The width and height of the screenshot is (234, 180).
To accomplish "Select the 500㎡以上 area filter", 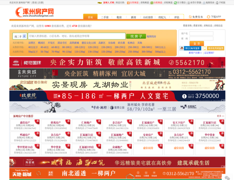I will point(160,52).
